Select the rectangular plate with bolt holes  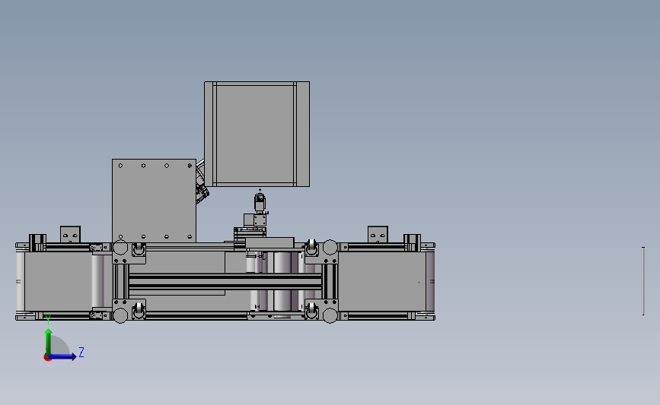point(154,201)
